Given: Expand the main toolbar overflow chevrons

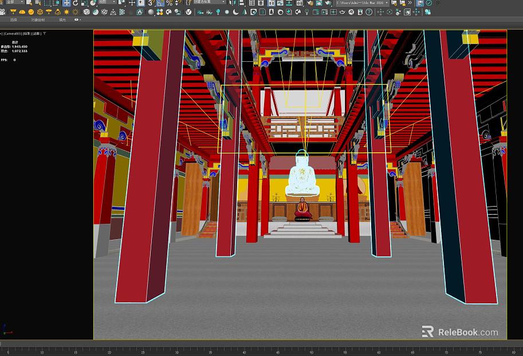Looking at the screenshot, I should pos(410,3).
